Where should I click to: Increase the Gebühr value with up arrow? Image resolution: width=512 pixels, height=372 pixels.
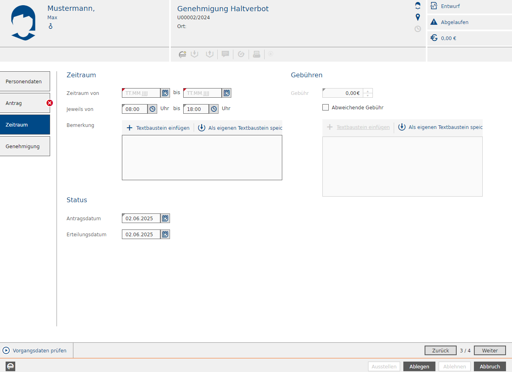pyautogui.click(x=368, y=91)
